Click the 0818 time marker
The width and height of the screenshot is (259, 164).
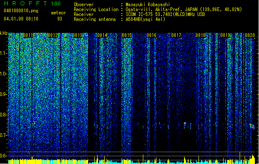201,35
